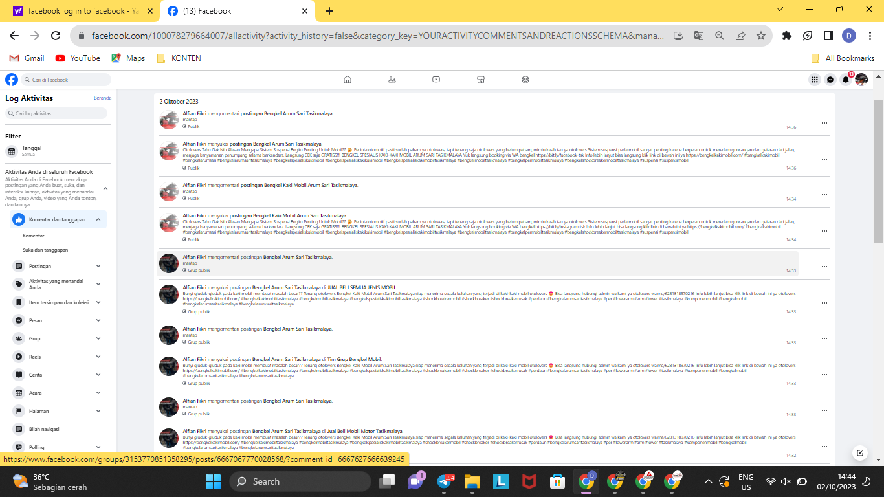The image size is (884, 497).
Task: Click the new message compose icon
Action: tap(860, 453)
